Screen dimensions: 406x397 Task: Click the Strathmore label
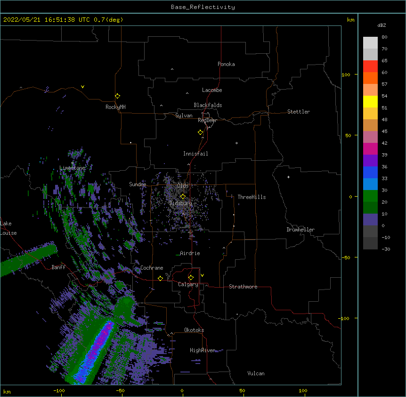click(x=243, y=287)
